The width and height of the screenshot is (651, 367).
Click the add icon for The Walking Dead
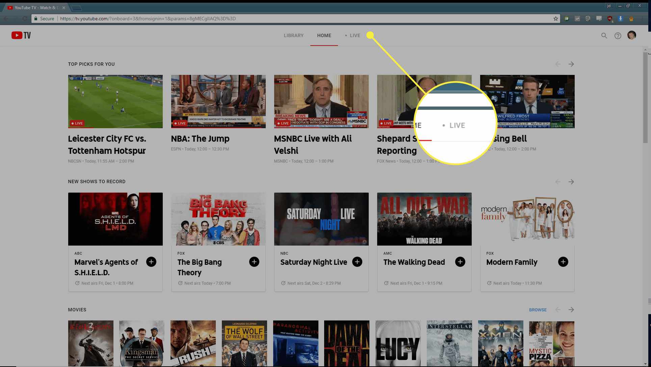point(460,262)
